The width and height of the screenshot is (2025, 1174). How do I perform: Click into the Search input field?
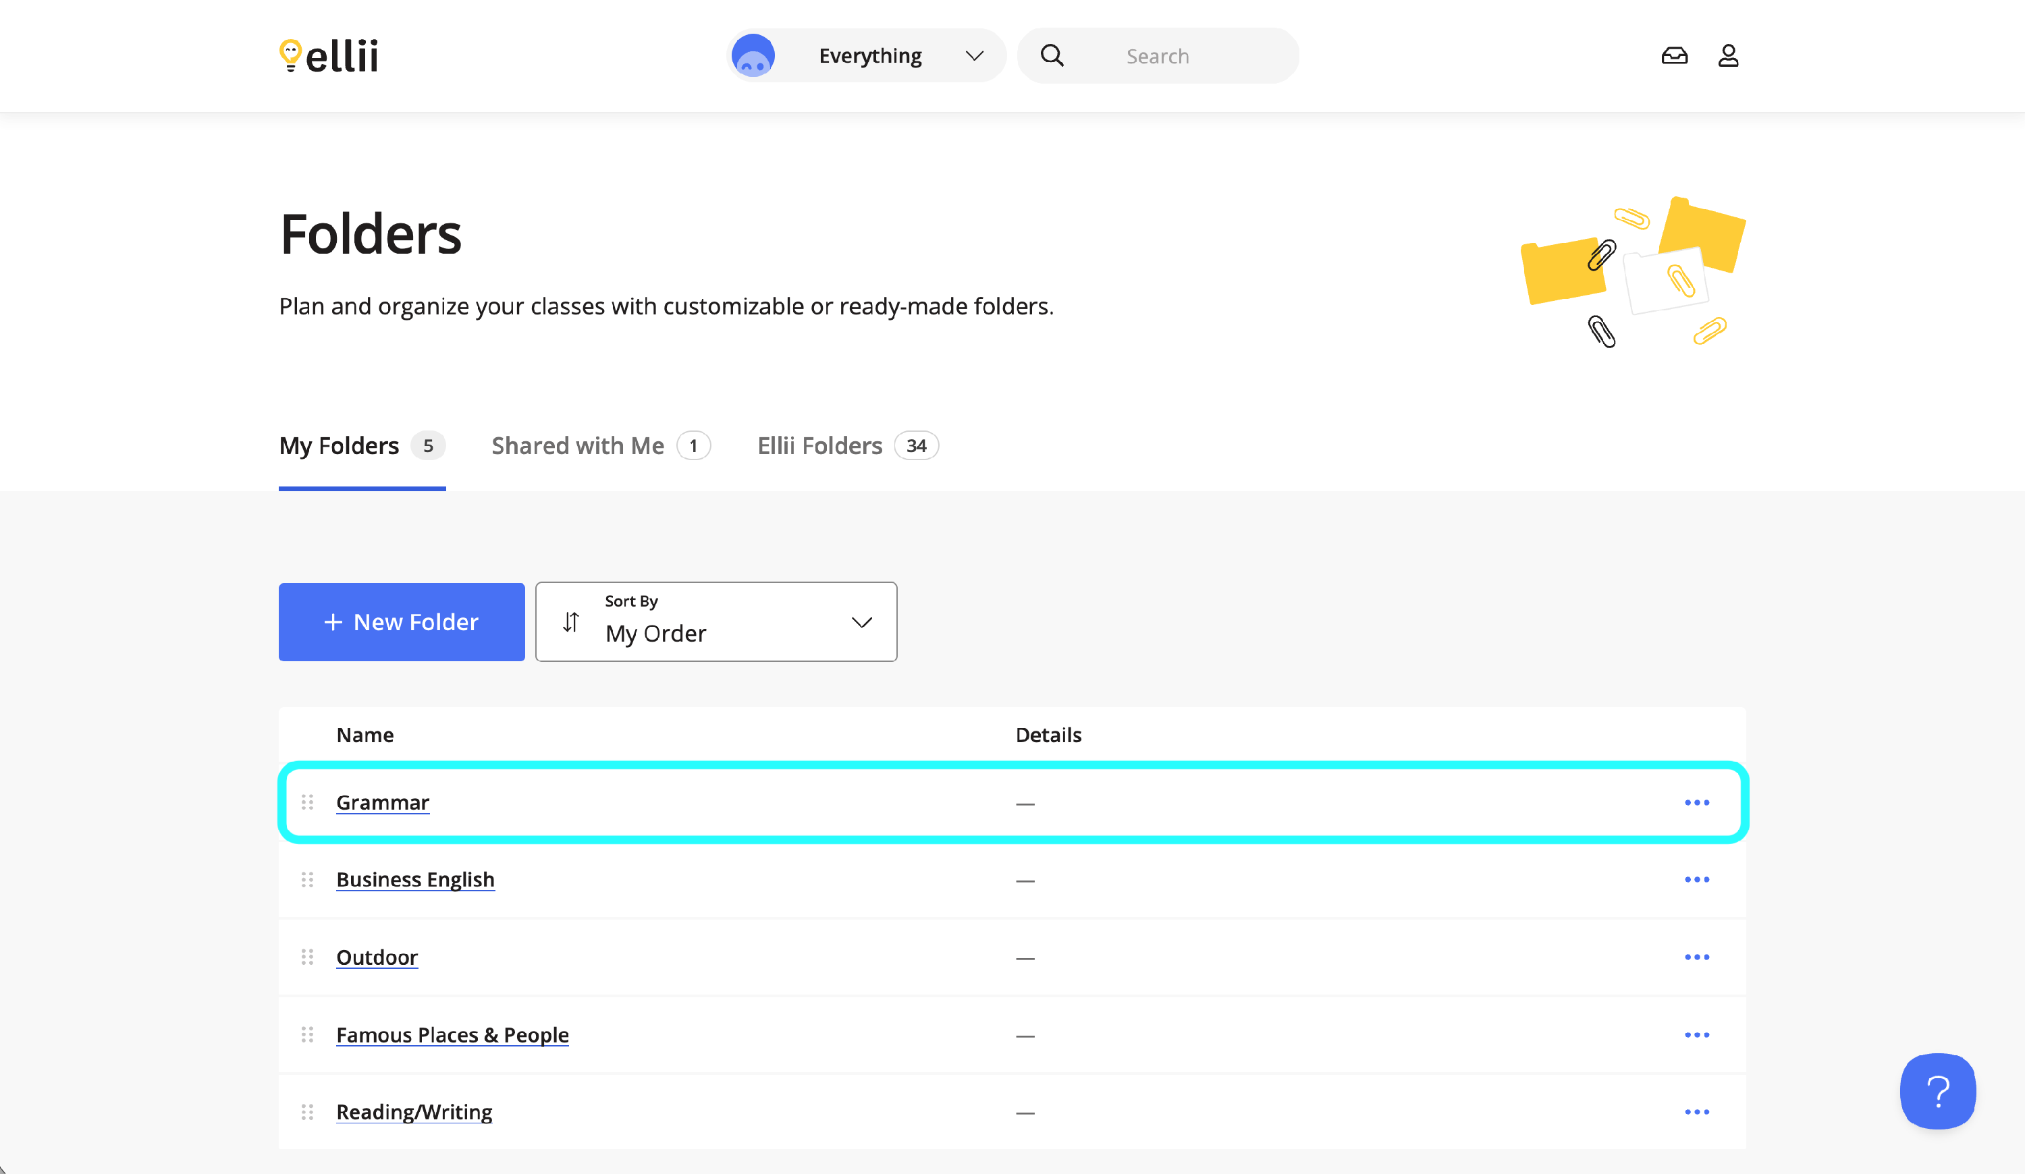click(x=1181, y=55)
